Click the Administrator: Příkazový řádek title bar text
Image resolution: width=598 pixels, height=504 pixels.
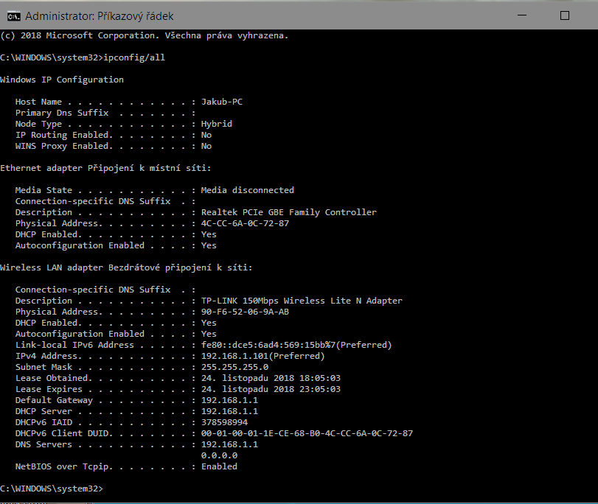100,15
